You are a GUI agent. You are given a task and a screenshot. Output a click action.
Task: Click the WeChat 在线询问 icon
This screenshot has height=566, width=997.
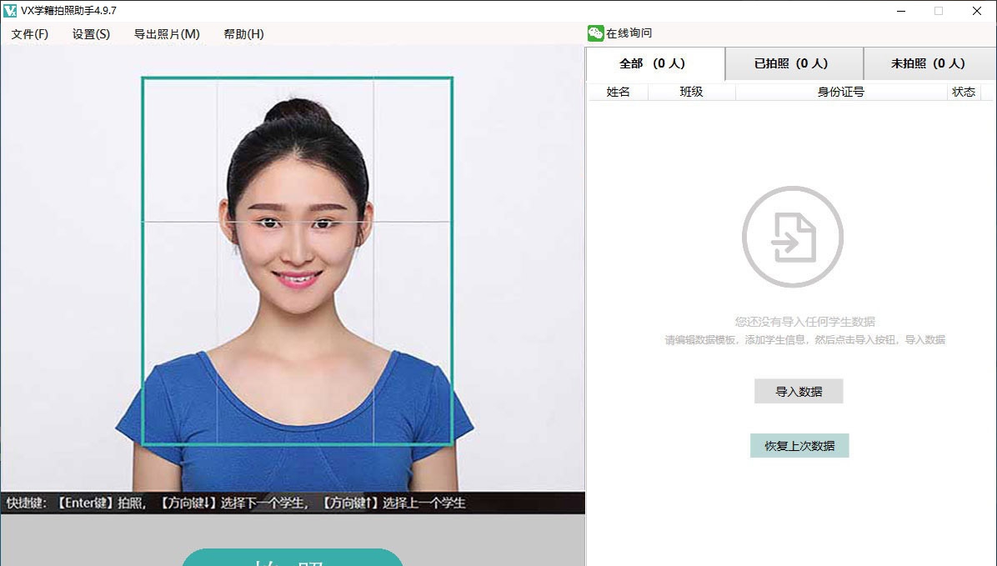pos(595,33)
